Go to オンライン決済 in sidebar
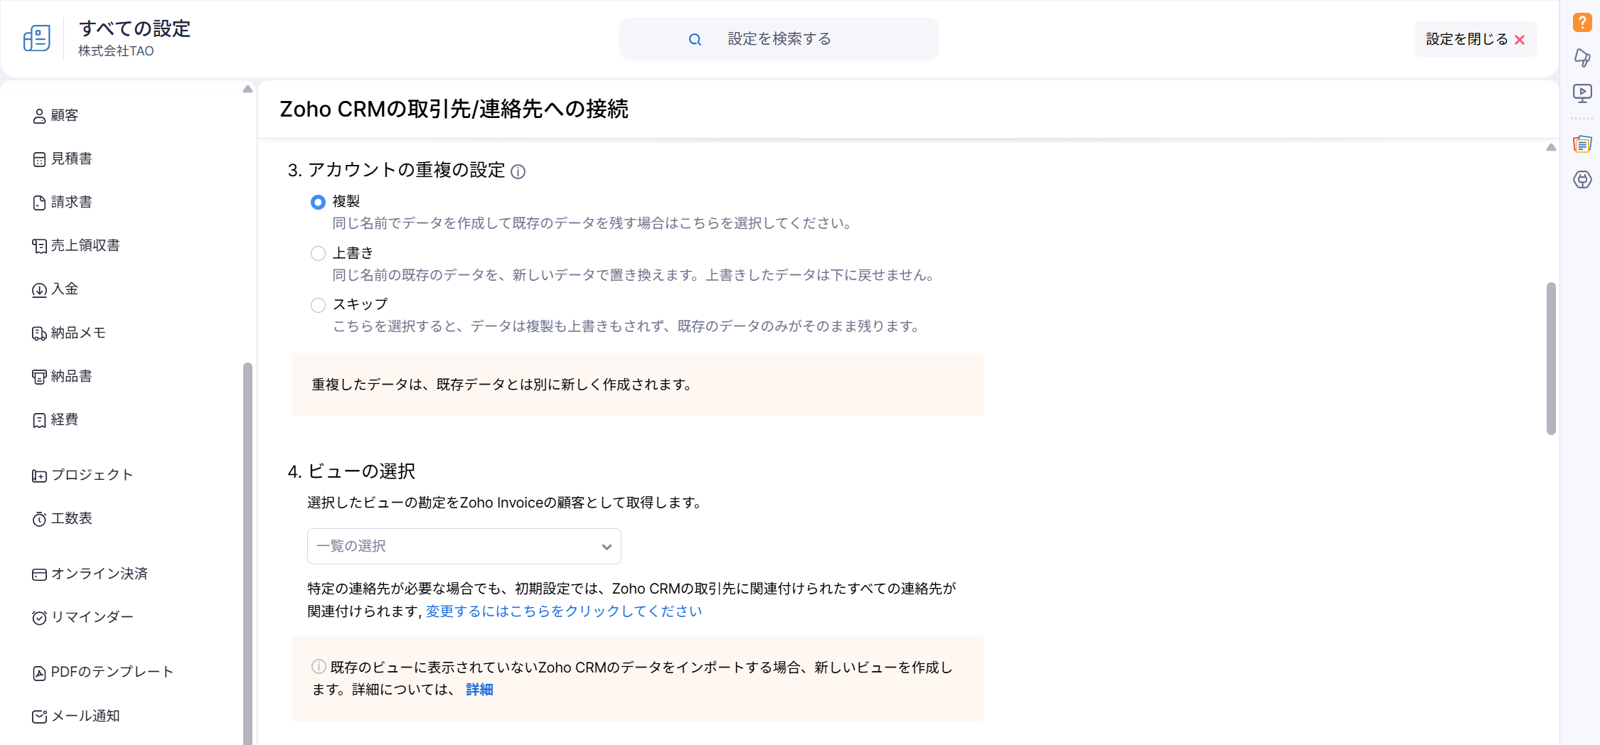Screen dimensions: 1600x745 coord(99,574)
